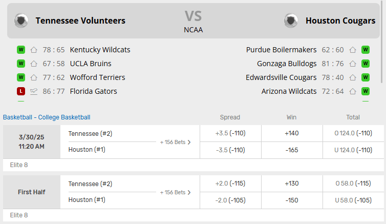Click the red L badge beside Florida Gators
Screen dimensions: 386x224
(x=21, y=91)
